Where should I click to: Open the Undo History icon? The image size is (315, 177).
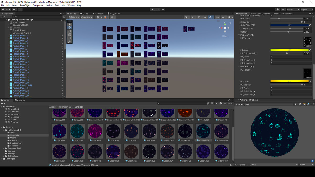(x=277, y=9)
